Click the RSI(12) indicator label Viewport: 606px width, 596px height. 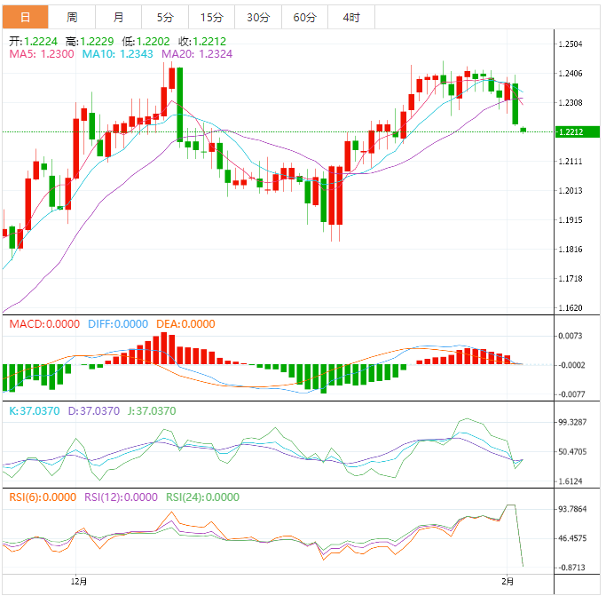[122, 497]
